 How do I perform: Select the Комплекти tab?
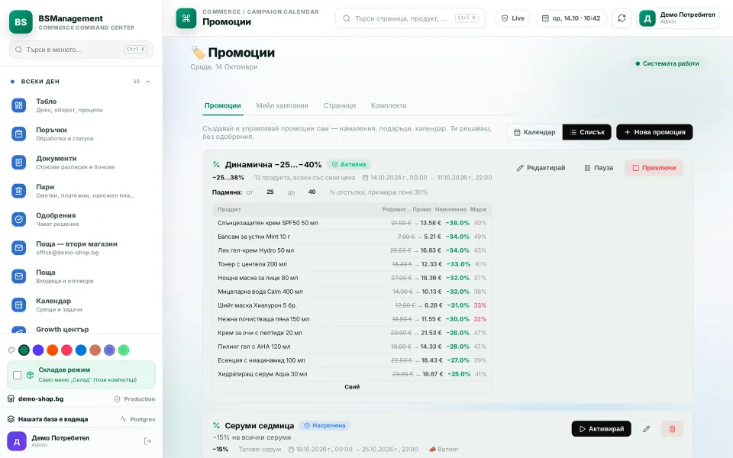389,105
